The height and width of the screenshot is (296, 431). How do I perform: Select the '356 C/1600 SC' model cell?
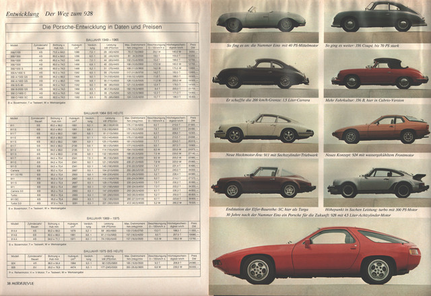(x=18, y=98)
